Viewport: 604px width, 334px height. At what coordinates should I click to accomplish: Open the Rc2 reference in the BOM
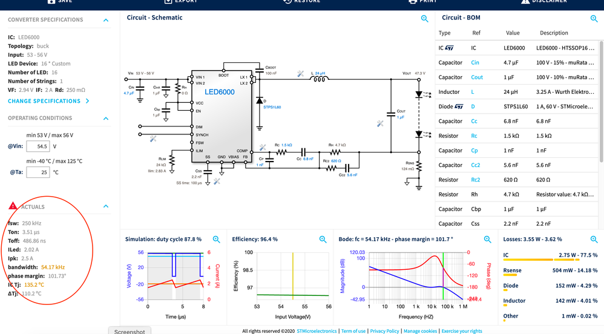coord(475,180)
